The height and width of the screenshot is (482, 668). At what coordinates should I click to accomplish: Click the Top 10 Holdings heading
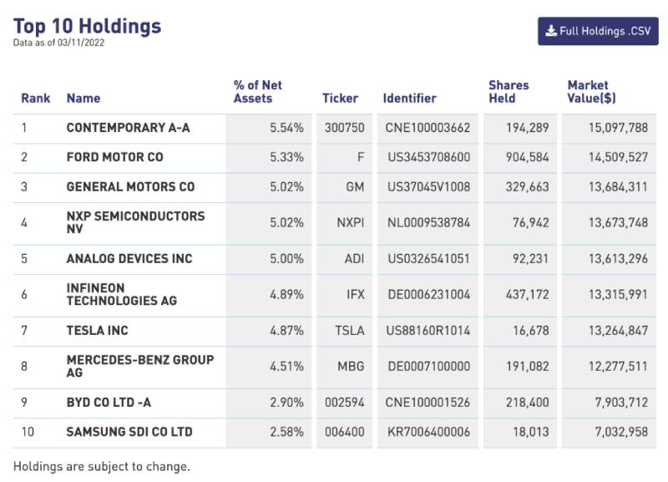point(87,26)
